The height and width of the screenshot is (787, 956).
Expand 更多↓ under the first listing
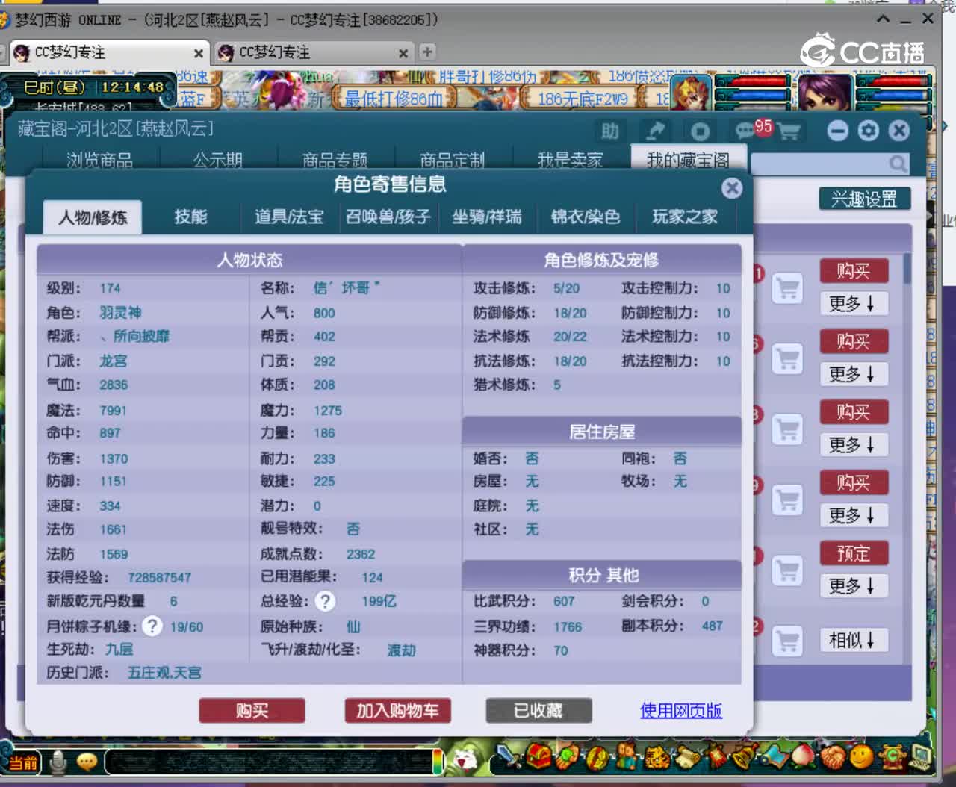coord(854,303)
